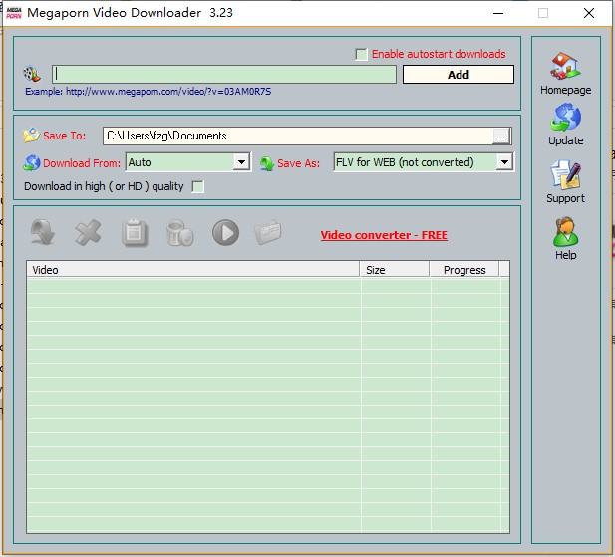Click the delete X toolbar icon

89,233
